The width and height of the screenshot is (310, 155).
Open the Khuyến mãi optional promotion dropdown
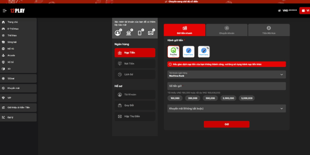click(226, 109)
